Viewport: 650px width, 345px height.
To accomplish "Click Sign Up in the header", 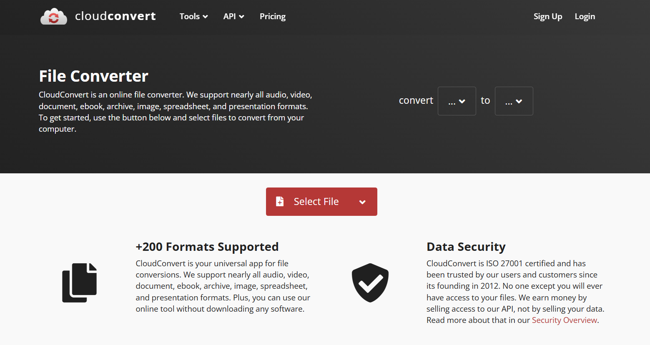I will tap(548, 16).
